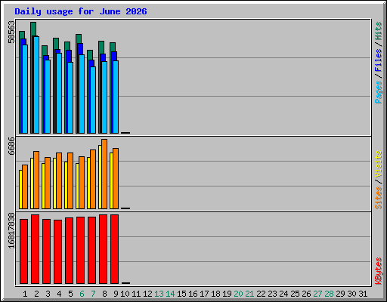This screenshot has width=387, height=302.
Task: Click day 9 on the date axis
Action: pos(116,294)
